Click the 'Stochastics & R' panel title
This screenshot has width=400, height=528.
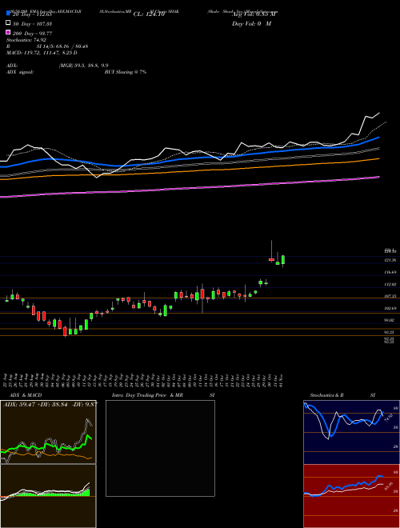[326, 395]
